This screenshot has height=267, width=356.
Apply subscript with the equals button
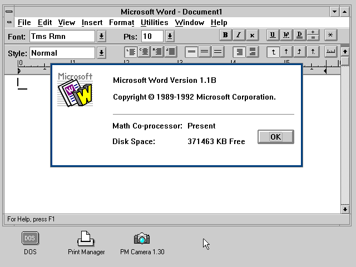point(313,38)
